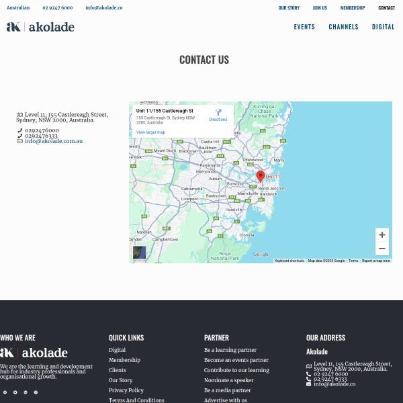Open the Join Us link
The height and width of the screenshot is (403, 403).
(x=320, y=8)
